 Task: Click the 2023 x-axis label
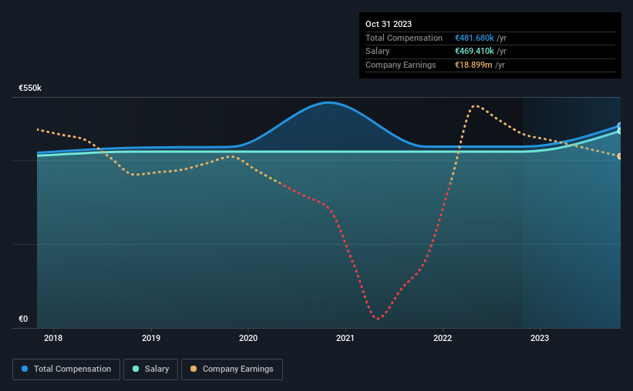[x=540, y=338]
